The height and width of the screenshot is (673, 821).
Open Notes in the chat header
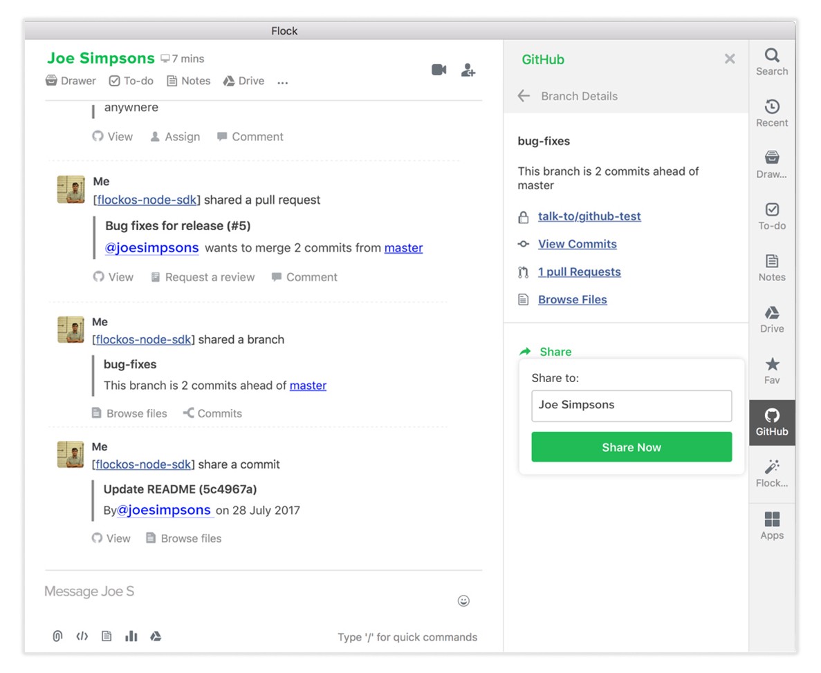pyautogui.click(x=189, y=81)
